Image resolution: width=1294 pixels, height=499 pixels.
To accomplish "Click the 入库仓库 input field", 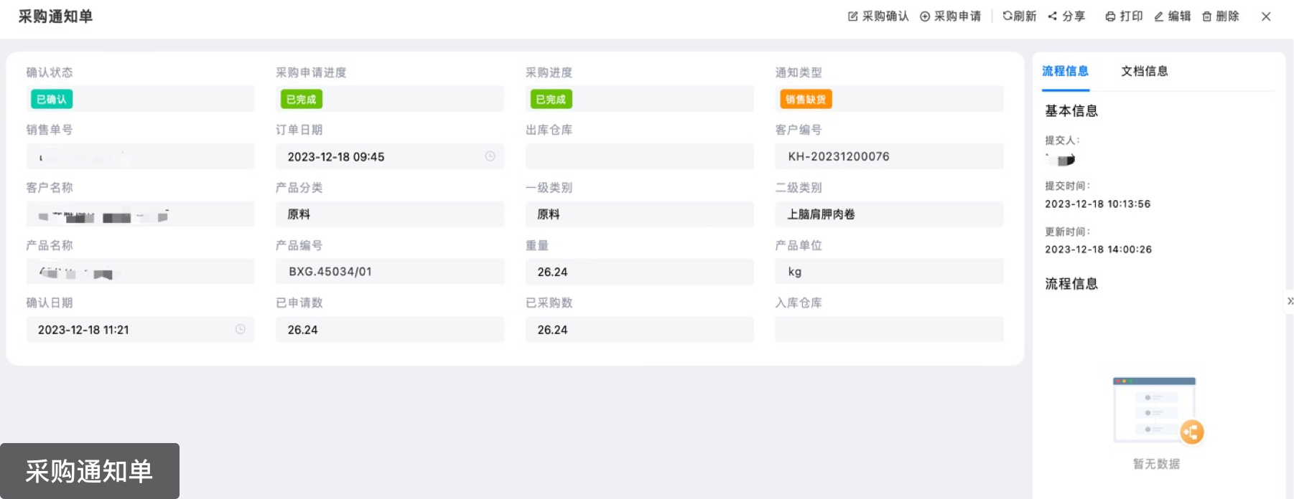I will tap(889, 329).
